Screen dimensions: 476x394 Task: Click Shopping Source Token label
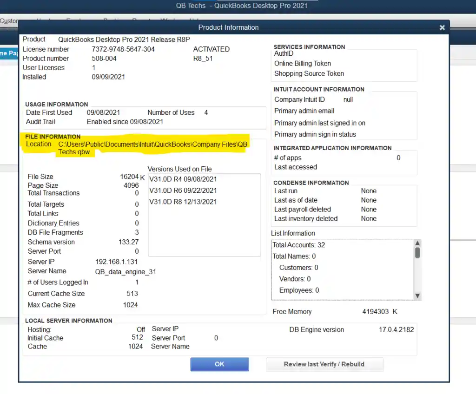(x=309, y=73)
